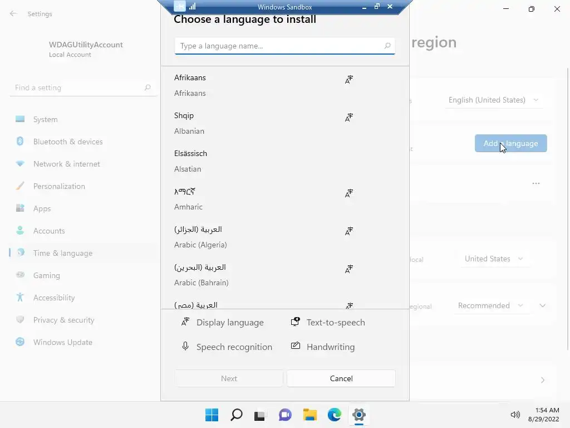Go to Network & internet settings
This screenshot has width=570, height=428.
coord(83,164)
